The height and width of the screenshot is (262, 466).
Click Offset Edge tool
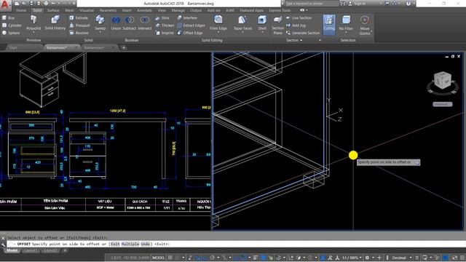click(x=190, y=33)
